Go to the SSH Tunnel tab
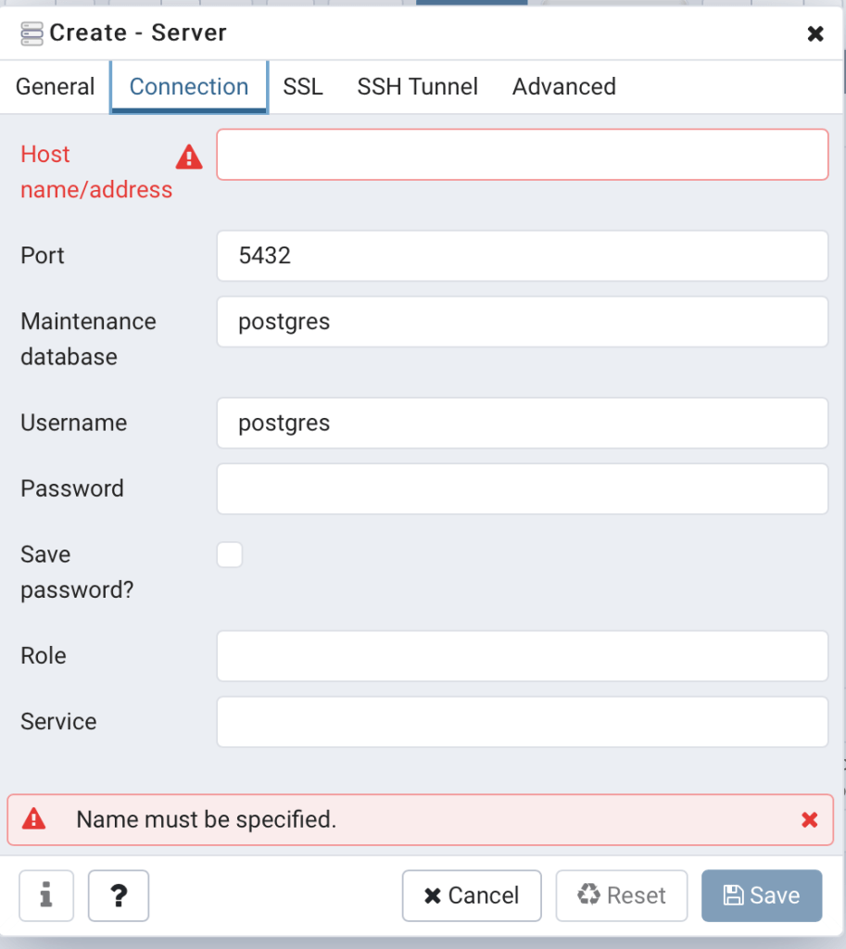 coord(417,87)
